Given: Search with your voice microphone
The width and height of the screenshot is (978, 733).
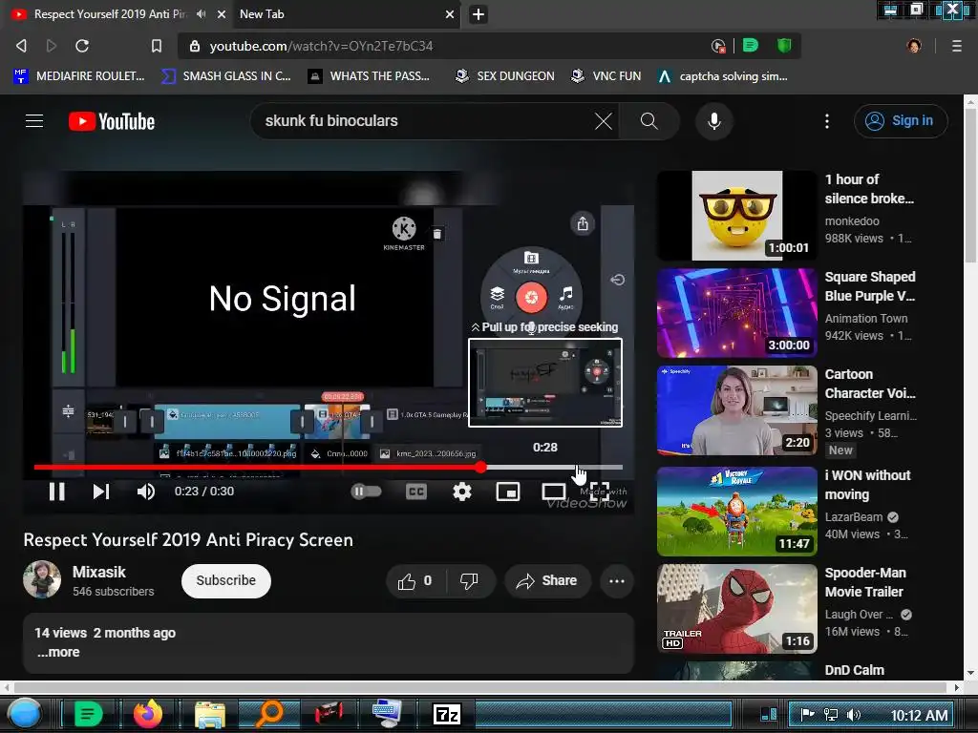Looking at the screenshot, I should click(714, 121).
